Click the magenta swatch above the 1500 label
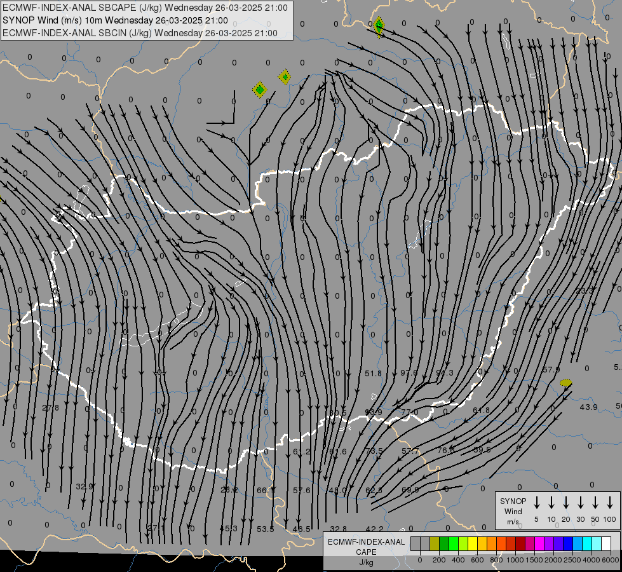The width and height of the screenshot is (622, 572). [539, 543]
